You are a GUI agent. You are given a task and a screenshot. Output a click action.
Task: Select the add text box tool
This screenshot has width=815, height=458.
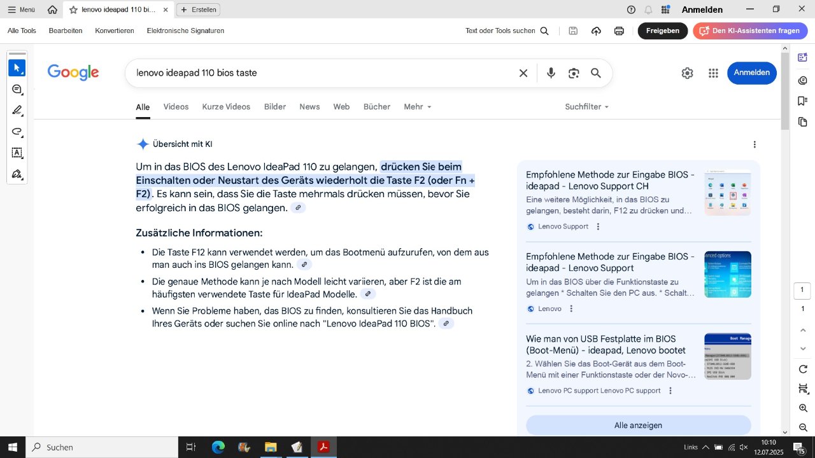(x=17, y=153)
